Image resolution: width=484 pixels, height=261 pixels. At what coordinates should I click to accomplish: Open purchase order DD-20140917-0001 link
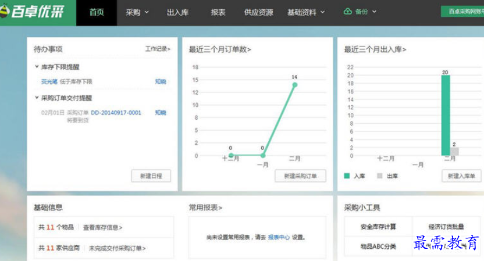[x=116, y=113]
